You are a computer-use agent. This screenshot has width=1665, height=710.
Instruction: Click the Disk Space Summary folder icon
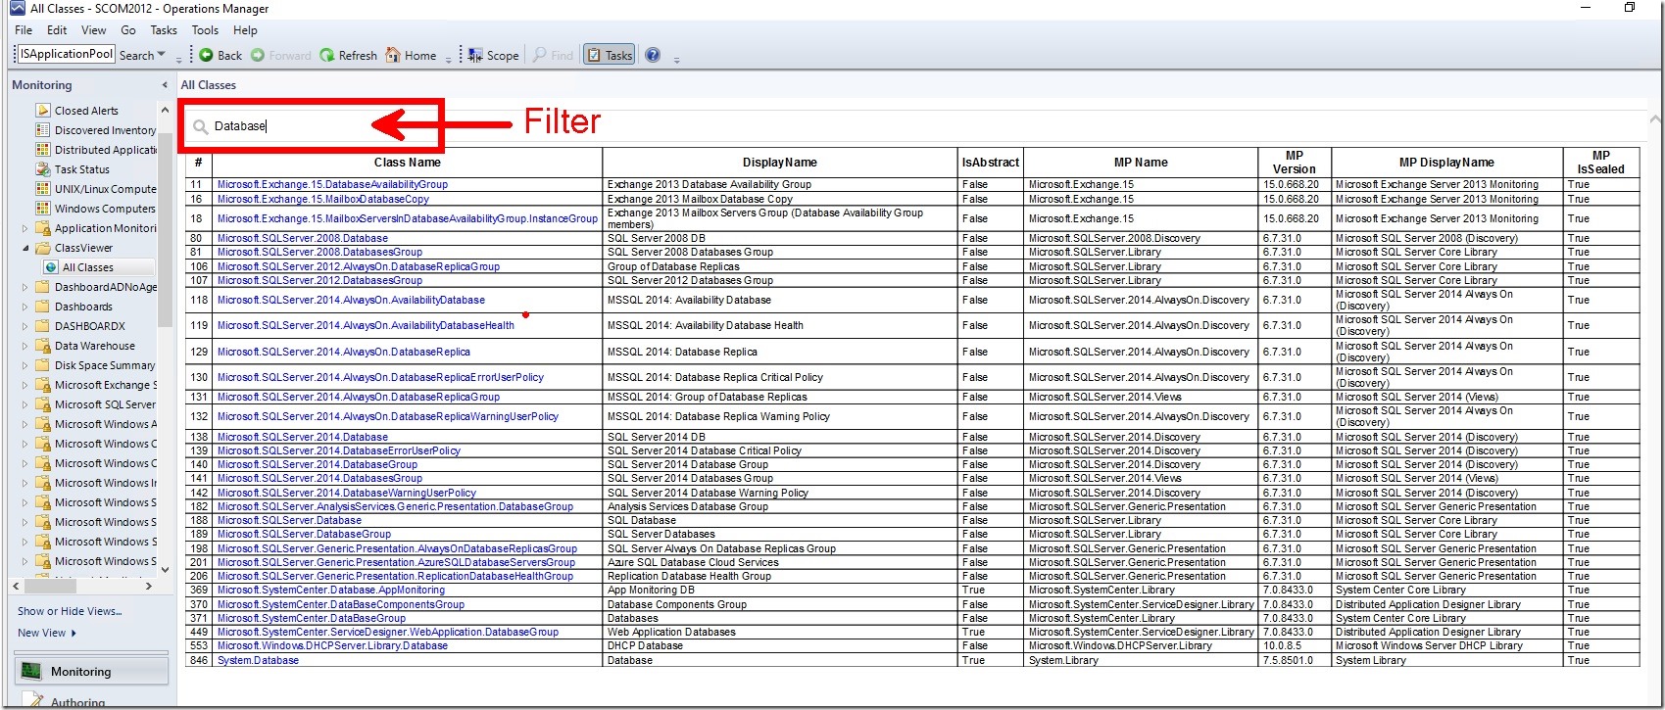coord(43,365)
